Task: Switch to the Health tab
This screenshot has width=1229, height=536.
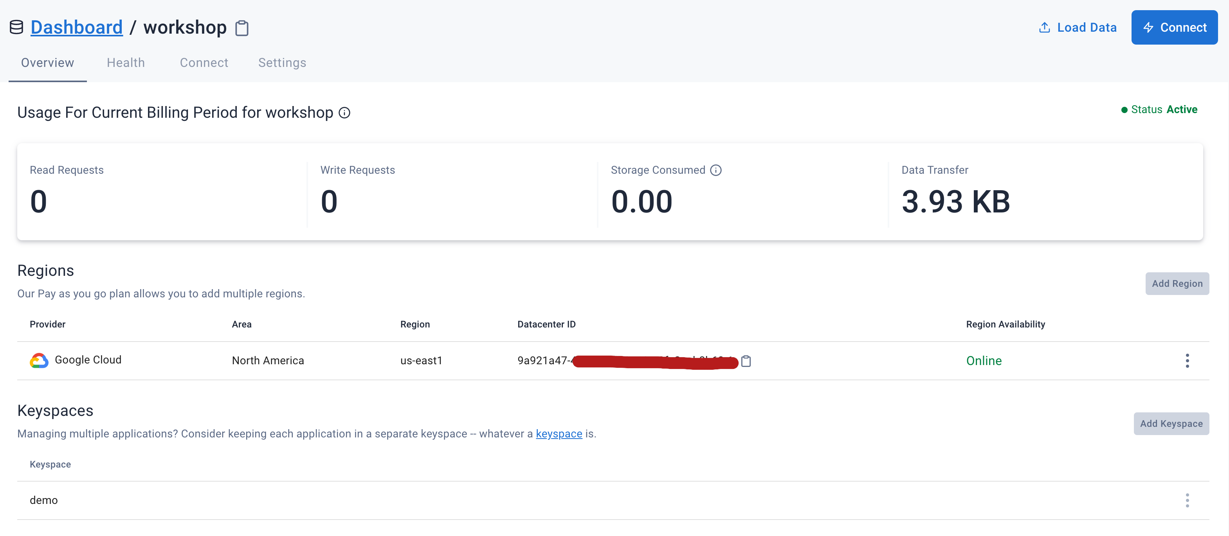Action: pyautogui.click(x=126, y=63)
